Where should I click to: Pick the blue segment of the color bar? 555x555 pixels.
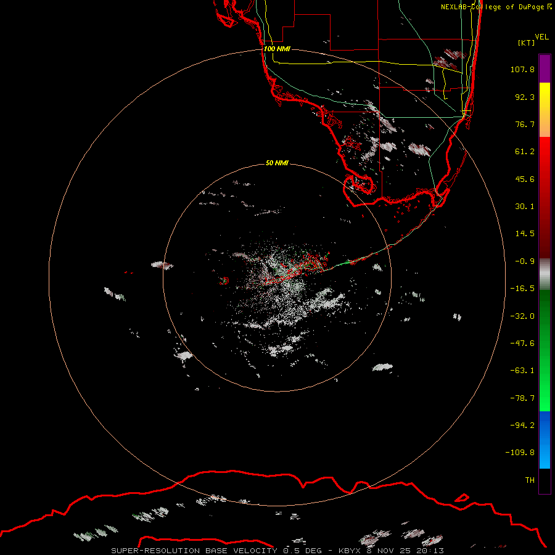pyautogui.click(x=545, y=440)
